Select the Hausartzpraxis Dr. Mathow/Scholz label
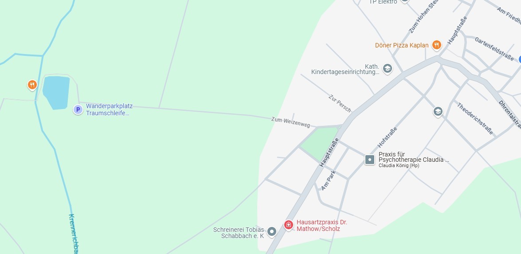Screen dimensions: 521x254 tap(322, 226)
